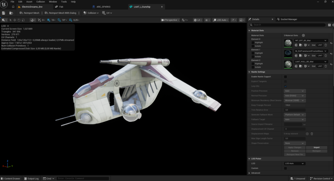The height and width of the screenshot is (181, 334).
Task: Enable Isolate for Element 1
Action: coord(253,57)
